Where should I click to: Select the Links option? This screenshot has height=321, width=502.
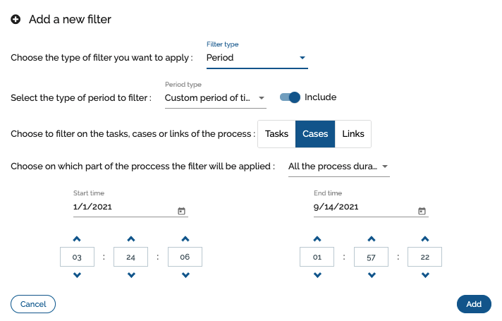(x=353, y=134)
